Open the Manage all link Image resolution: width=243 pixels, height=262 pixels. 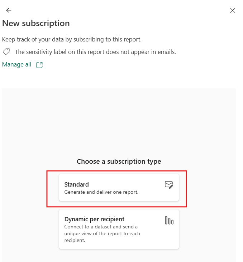click(x=16, y=65)
